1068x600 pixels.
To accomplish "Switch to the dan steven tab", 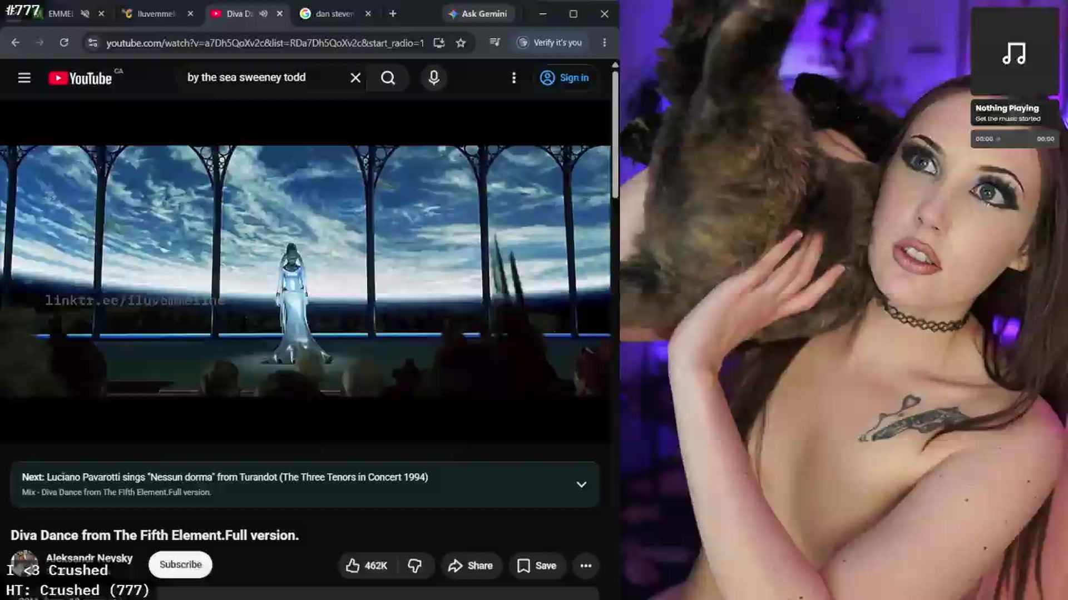I will coord(335,14).
